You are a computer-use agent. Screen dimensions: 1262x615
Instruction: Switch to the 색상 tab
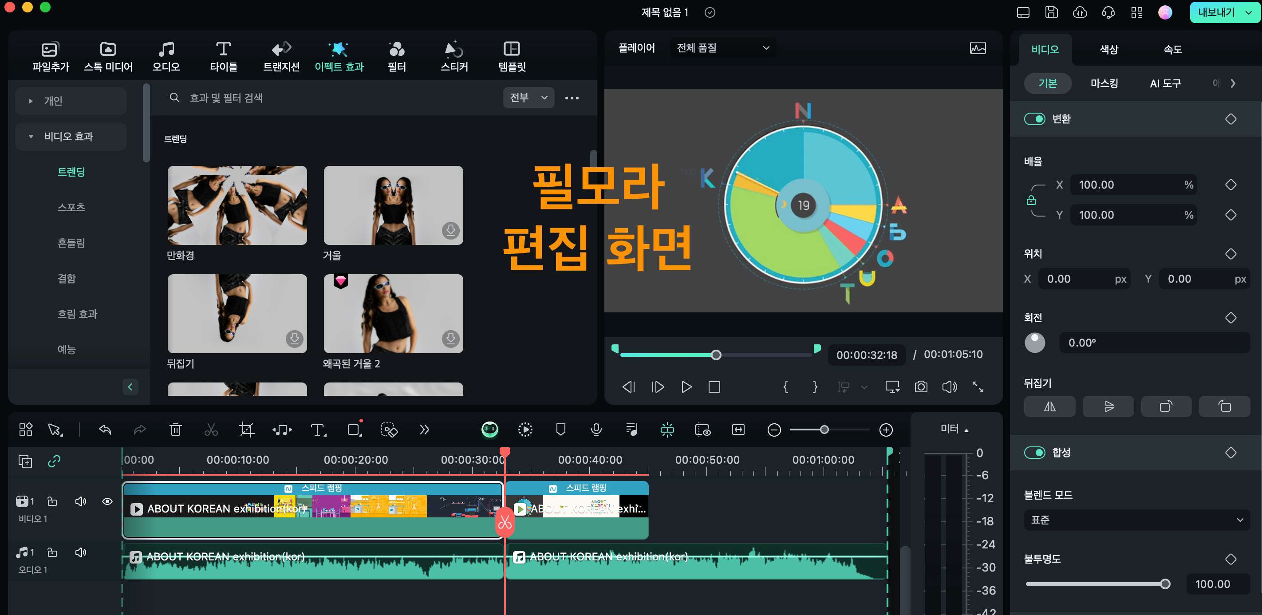pos(1109,49)
